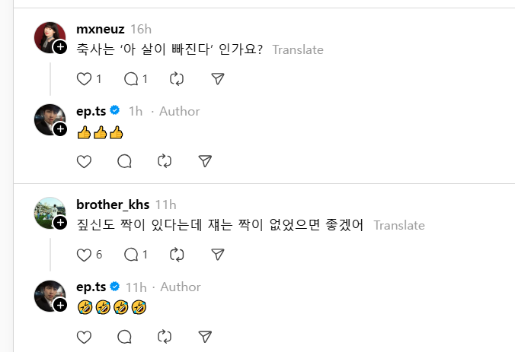Screen dimensions: 515x352
Task: Share mxneuz's comment via paper plane icon
Action: pos(218,78)
